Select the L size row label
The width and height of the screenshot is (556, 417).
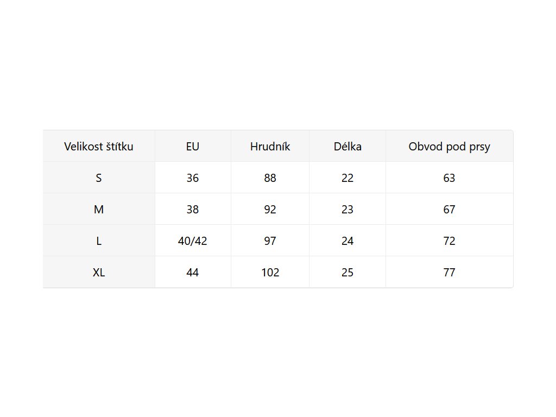tap(99, 241)
